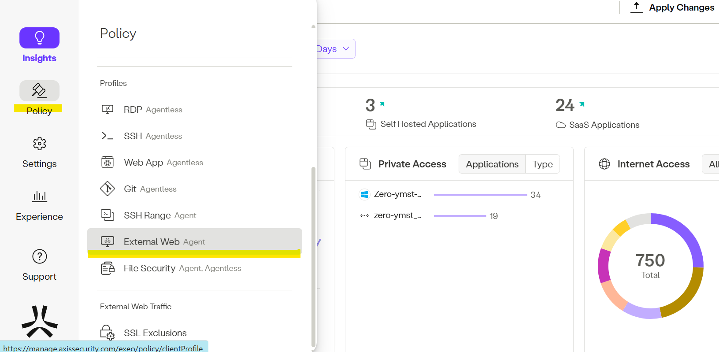Open Web App Agentless profile
The width and height of the screenshot is (719, 352).
[x=163, y=163]
